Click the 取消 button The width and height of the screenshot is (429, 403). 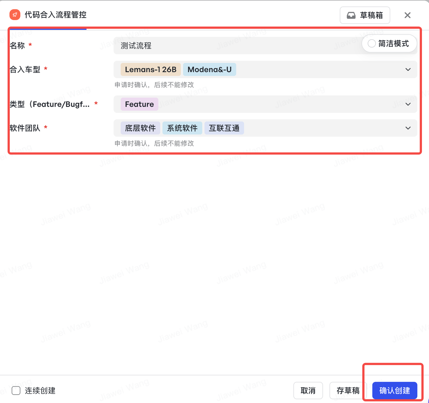tap(308, 391)
